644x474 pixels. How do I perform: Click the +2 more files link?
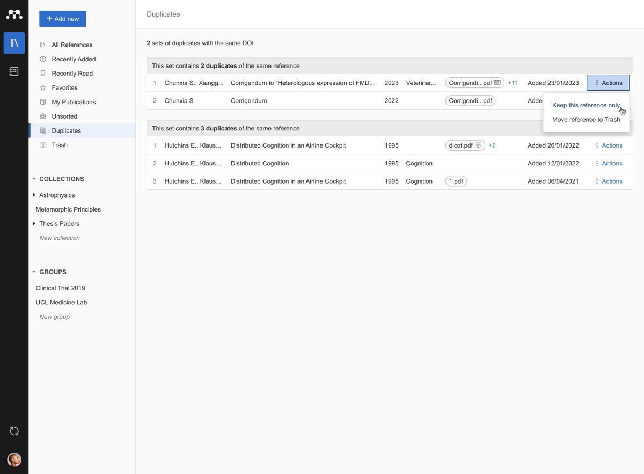coord(492,145)
